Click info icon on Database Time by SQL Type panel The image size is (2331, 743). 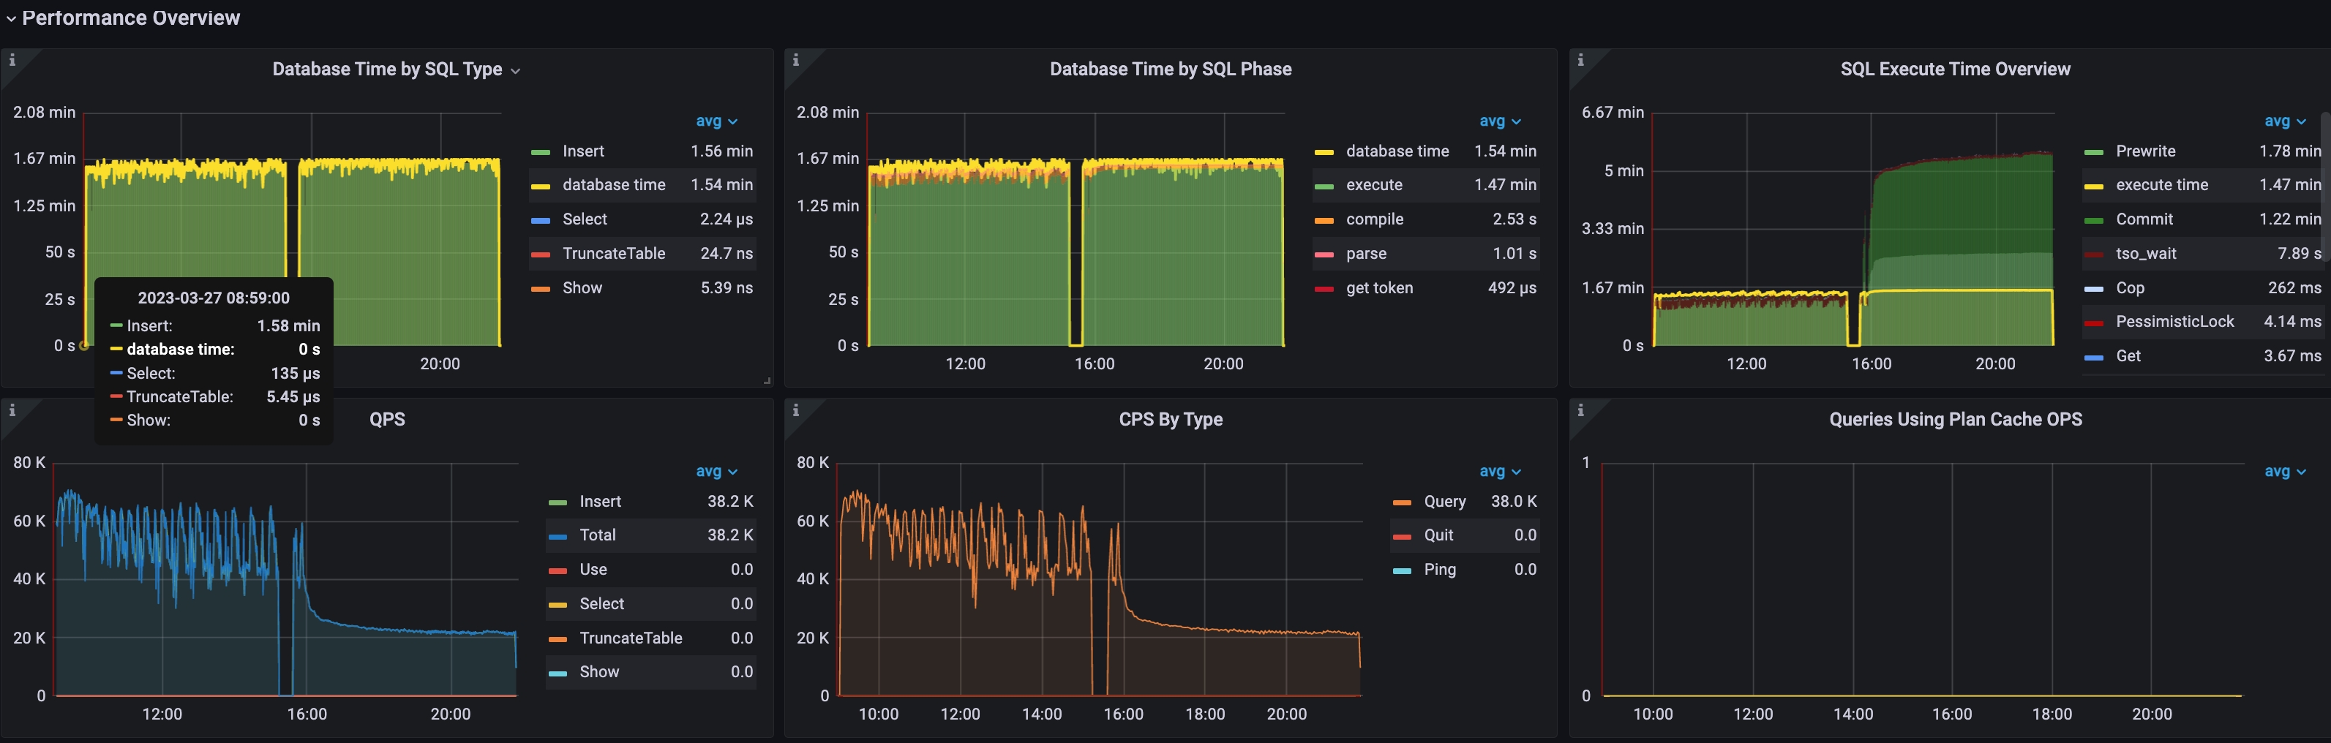pyautogui.click(x=12, y=59)
